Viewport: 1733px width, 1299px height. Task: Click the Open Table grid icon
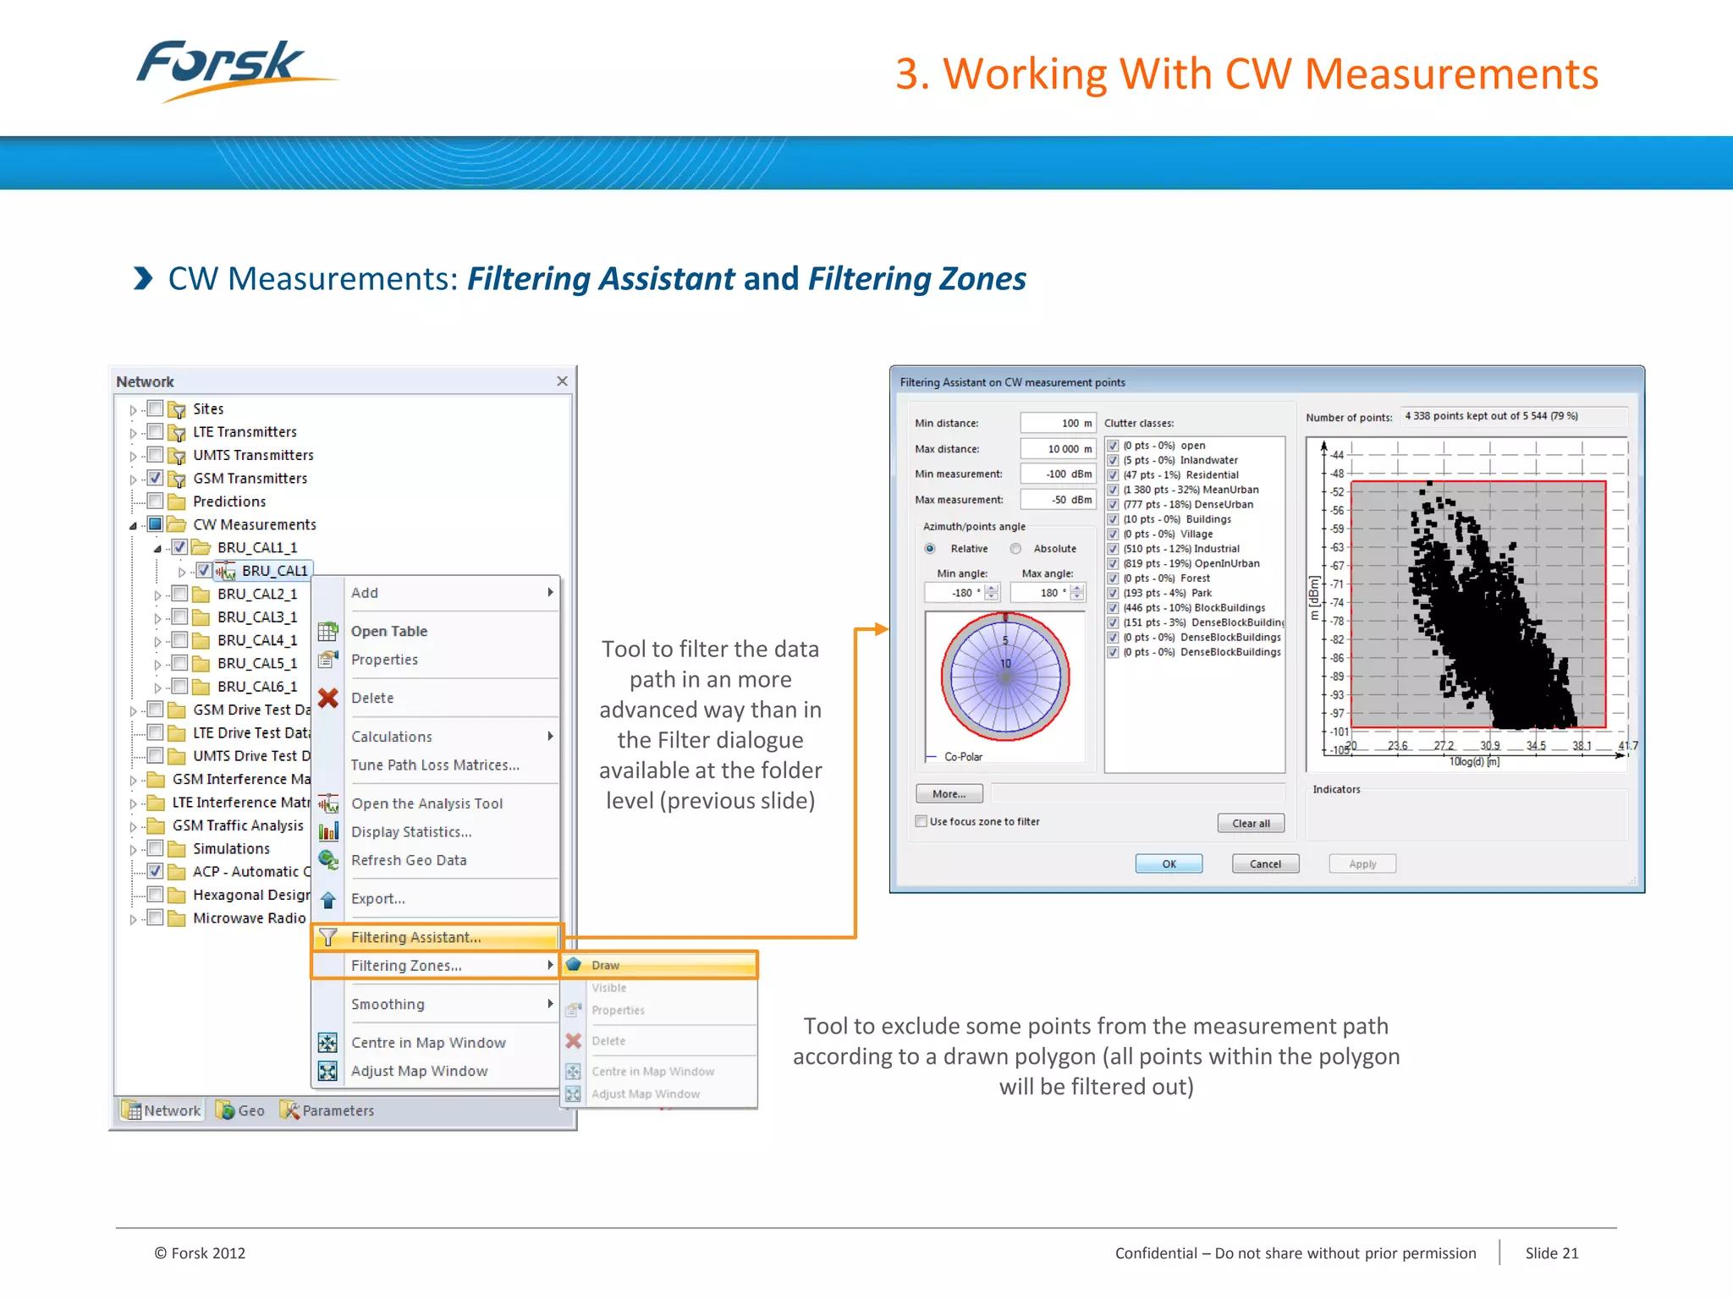tap(327, 632)
